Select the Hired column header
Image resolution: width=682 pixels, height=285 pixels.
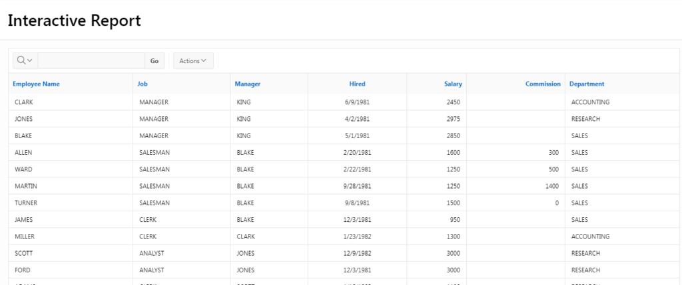[x=357, y=84]
